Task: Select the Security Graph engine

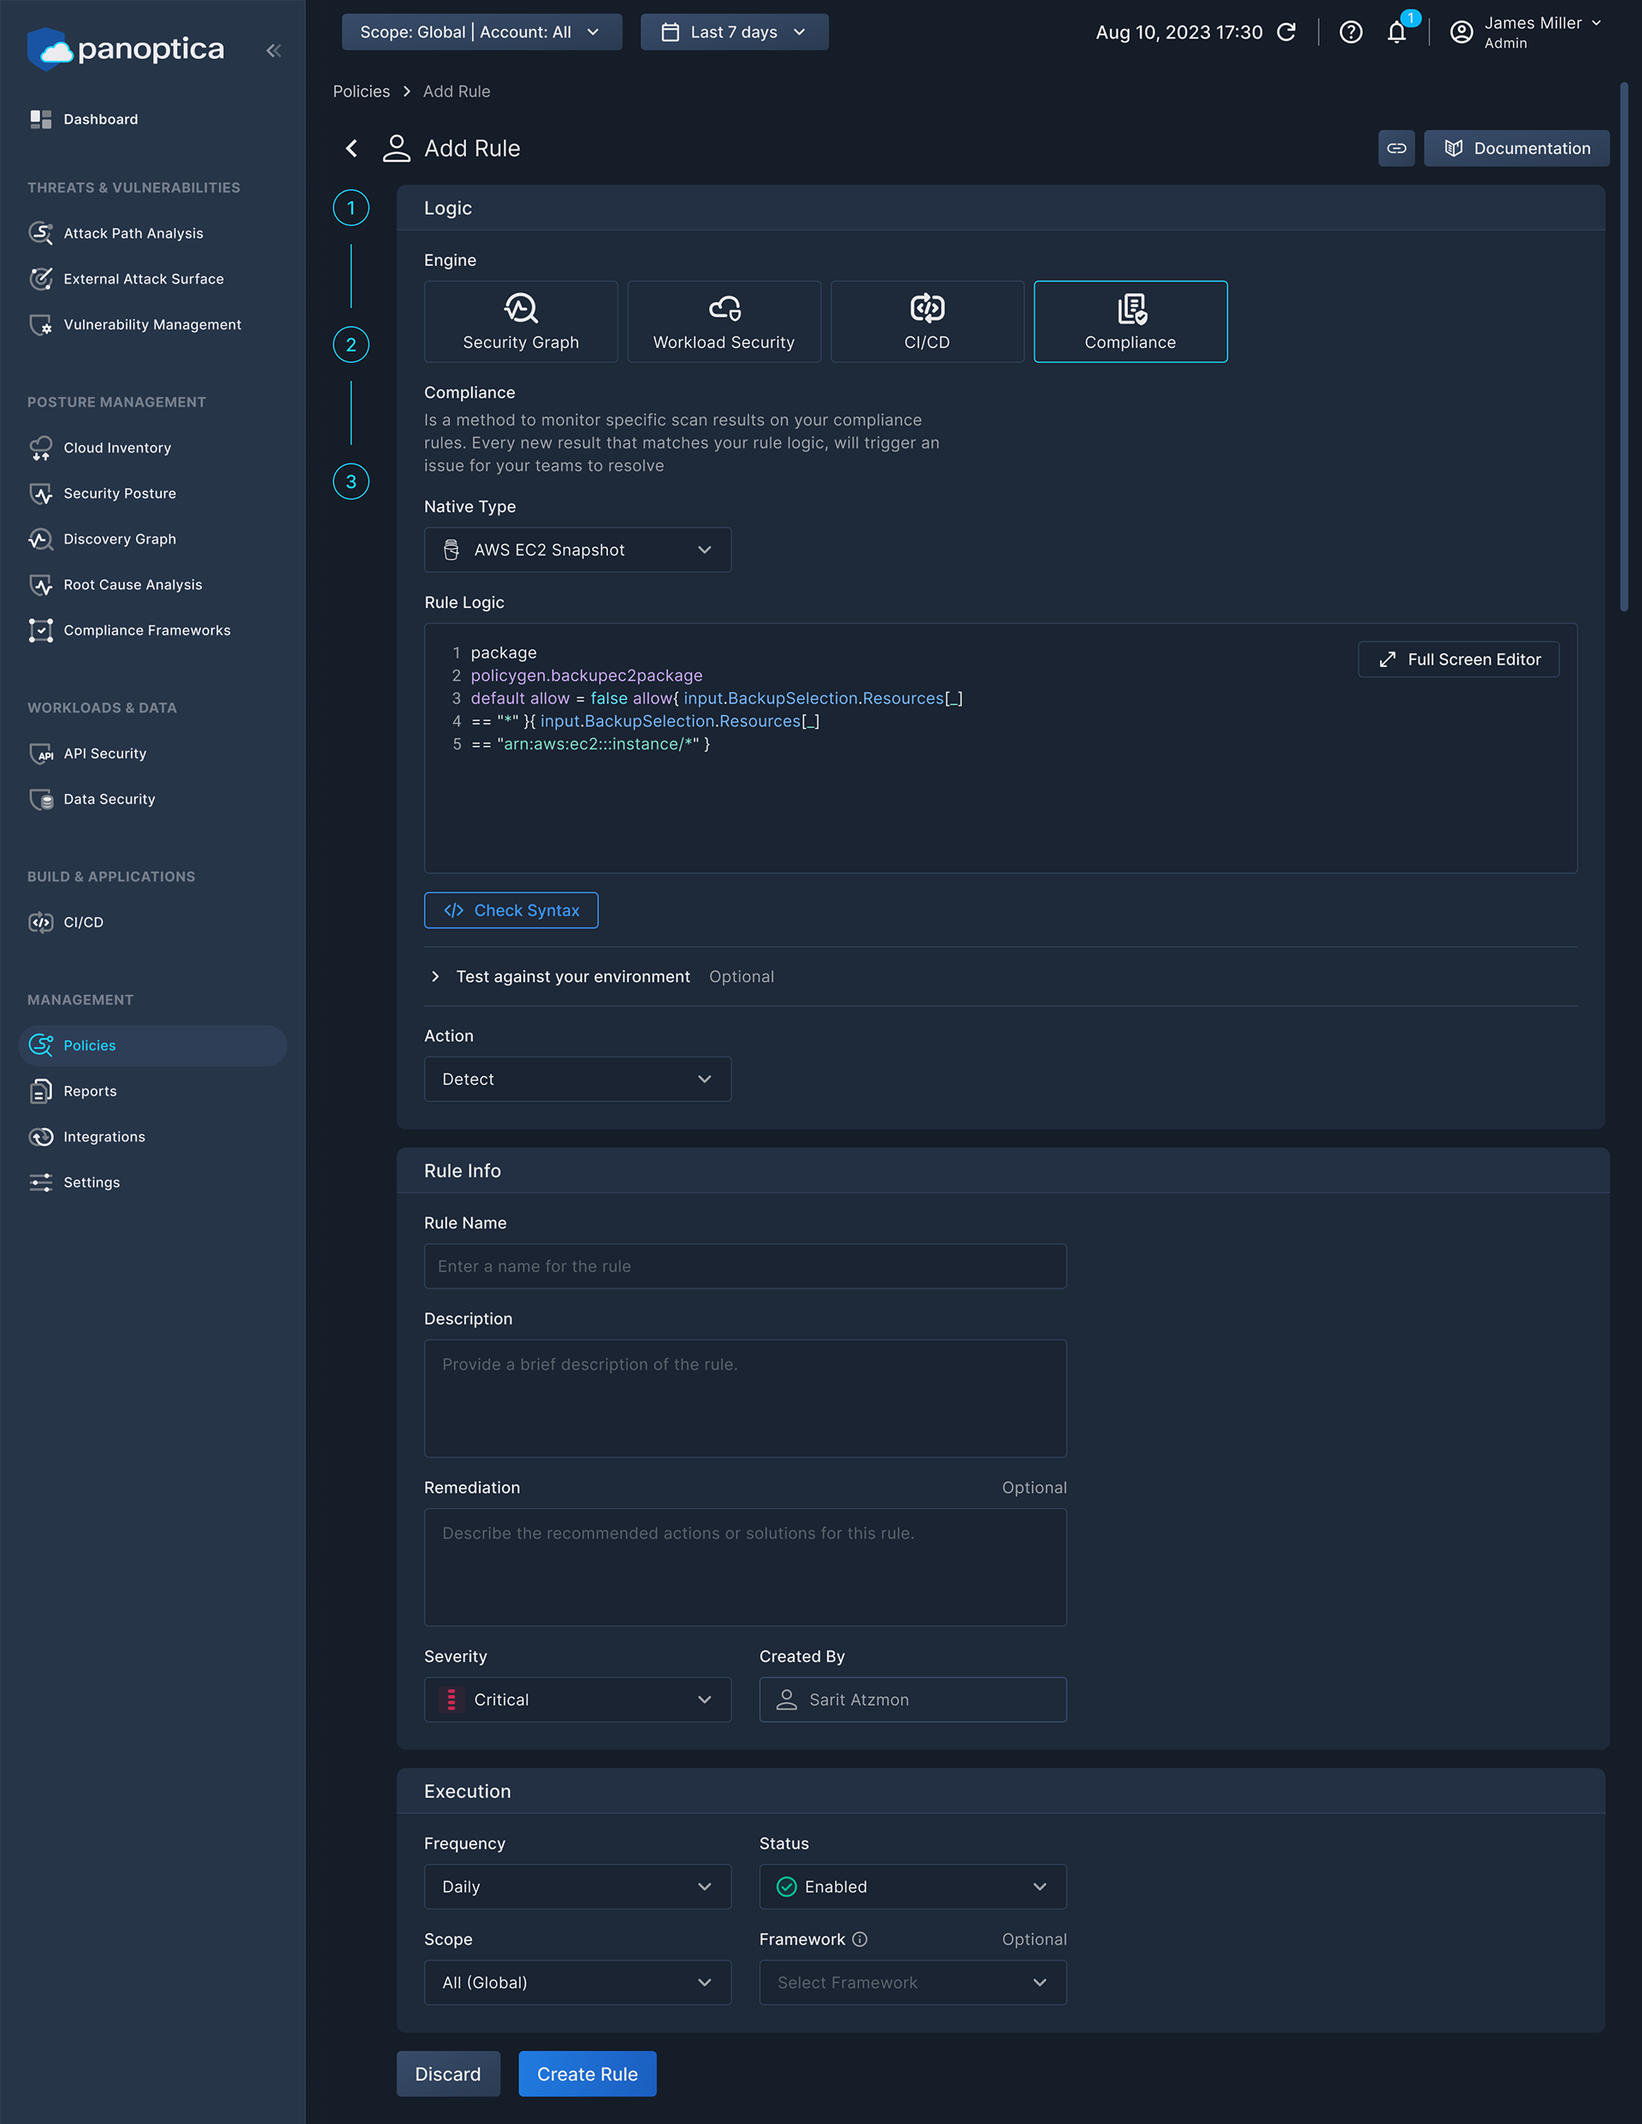Action: pos(521,322)
